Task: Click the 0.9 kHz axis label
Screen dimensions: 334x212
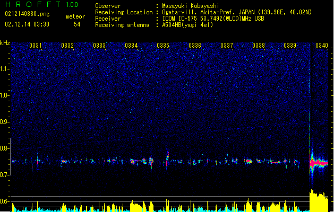Action: click(x=5, y=122)
